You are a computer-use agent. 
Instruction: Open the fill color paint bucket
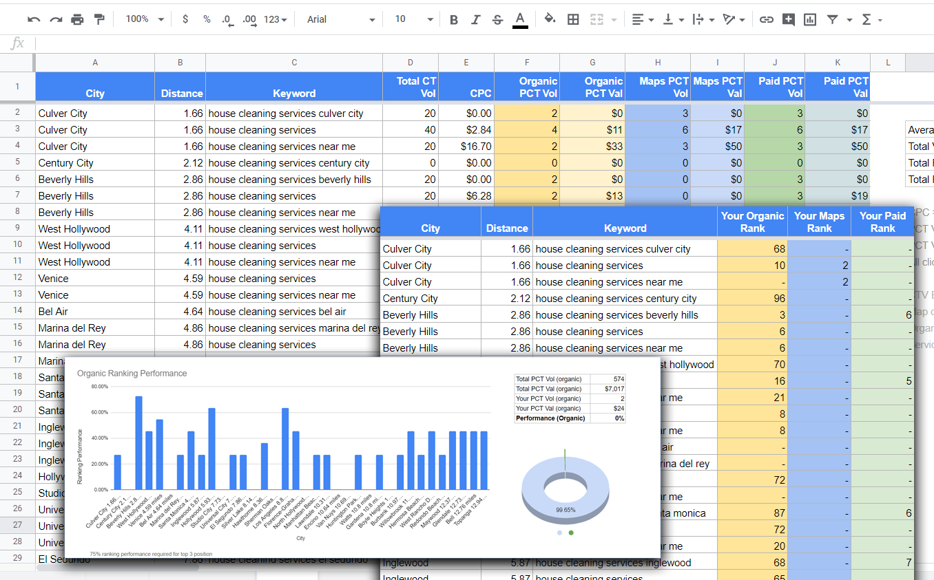click(549, 19)
